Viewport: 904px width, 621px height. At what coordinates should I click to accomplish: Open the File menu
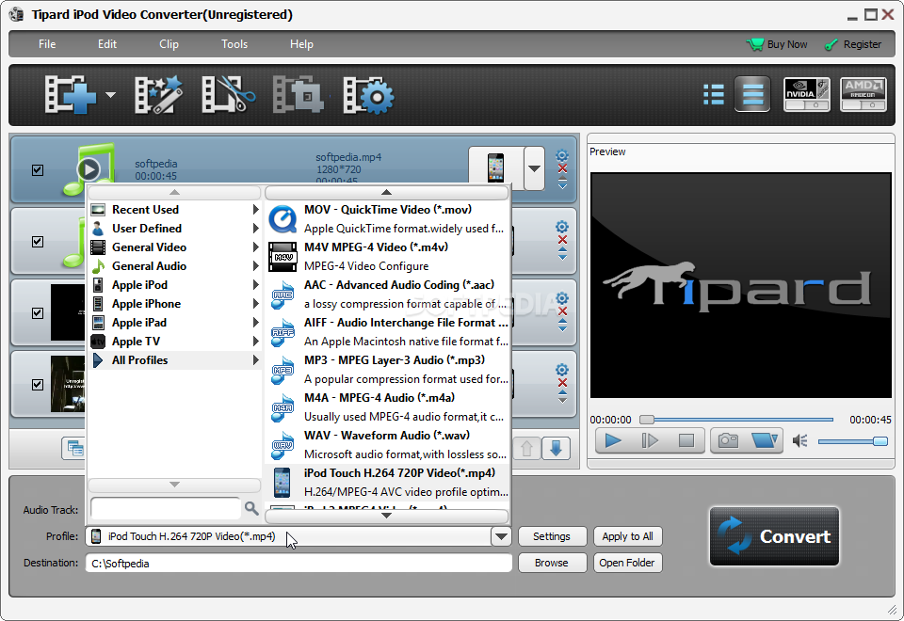click(47, 44)
